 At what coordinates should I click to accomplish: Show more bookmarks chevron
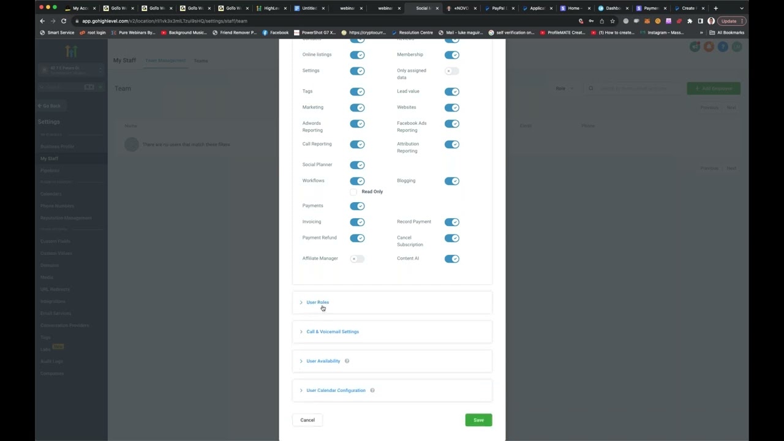click(x=701, y=32)
